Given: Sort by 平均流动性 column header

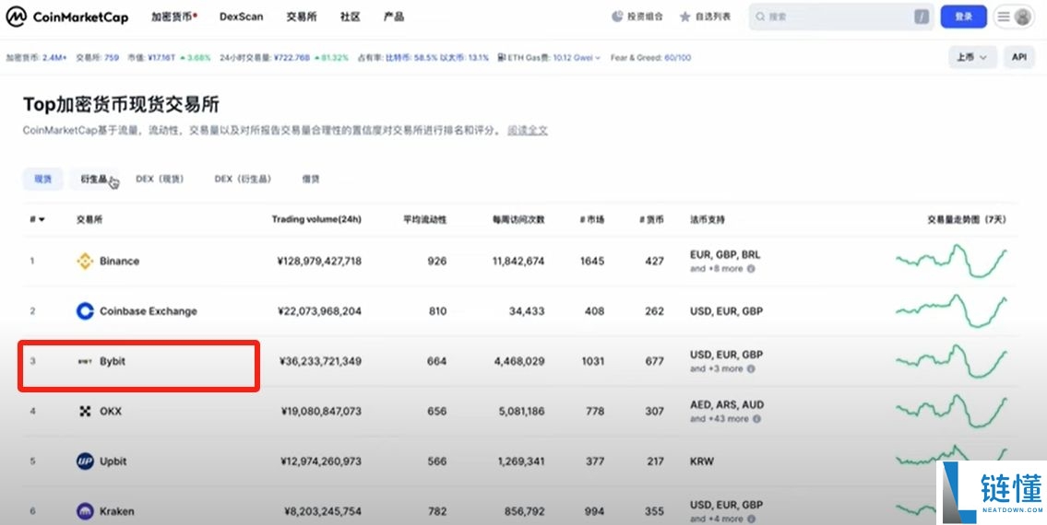Looking at the screenshot, I should point(424,219).
